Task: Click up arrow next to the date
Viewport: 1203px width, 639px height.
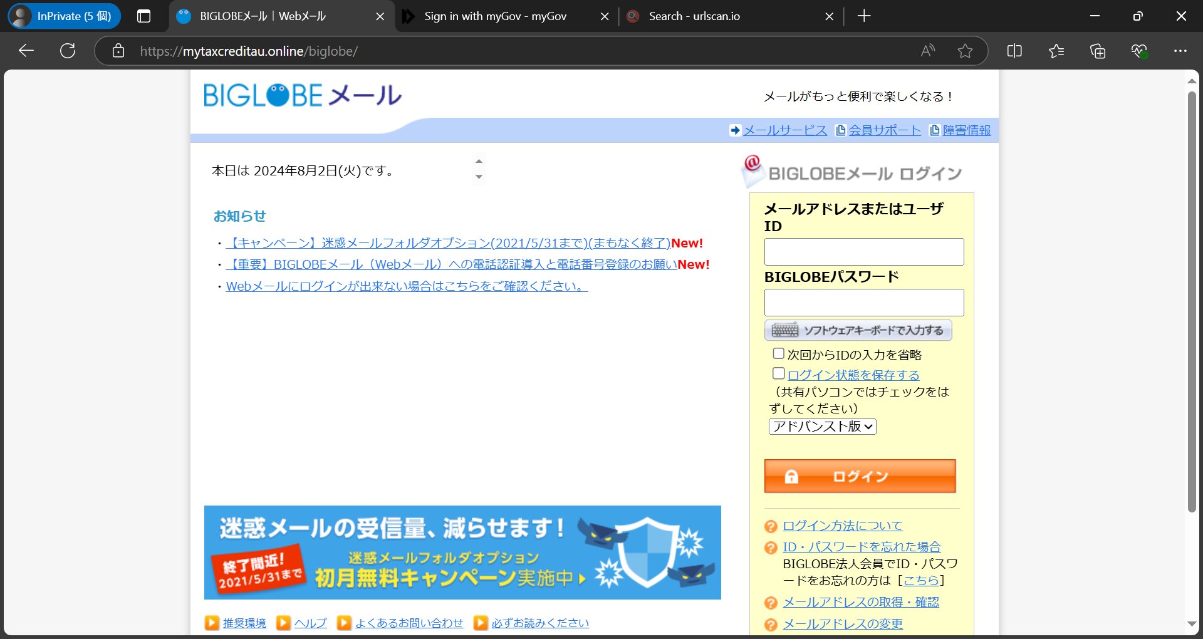Action: (479, 161)
